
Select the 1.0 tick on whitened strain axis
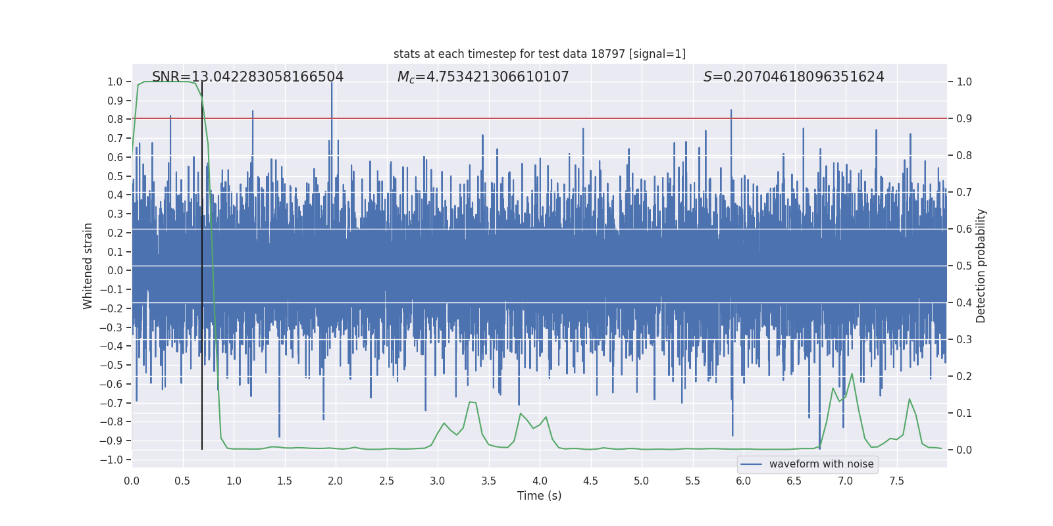click(115, 82)
